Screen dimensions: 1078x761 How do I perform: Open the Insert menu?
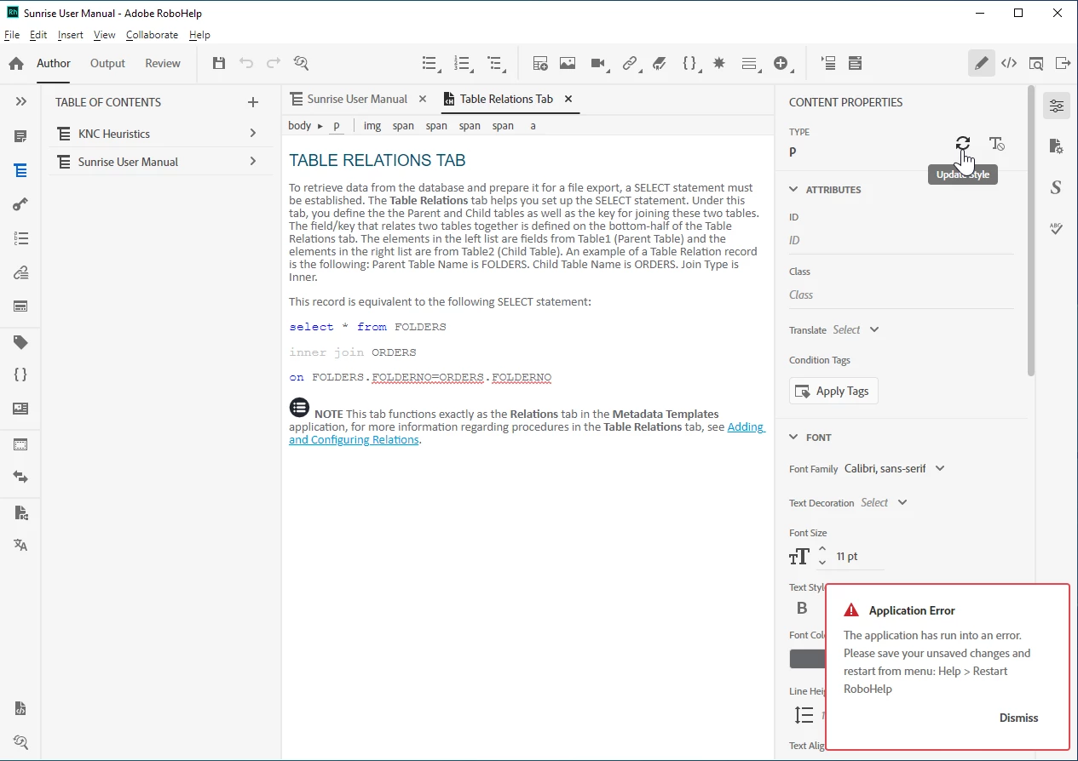point(71,35)
